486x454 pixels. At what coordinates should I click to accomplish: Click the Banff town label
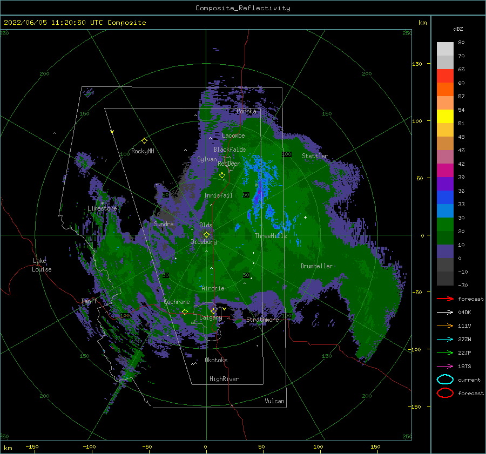[89, 301]
